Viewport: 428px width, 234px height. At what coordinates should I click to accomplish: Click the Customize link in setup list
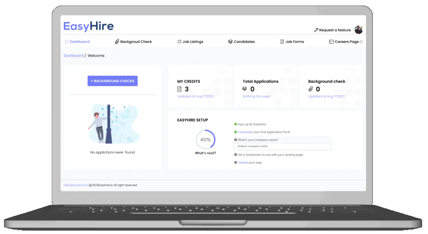click(x=245, y=132)
